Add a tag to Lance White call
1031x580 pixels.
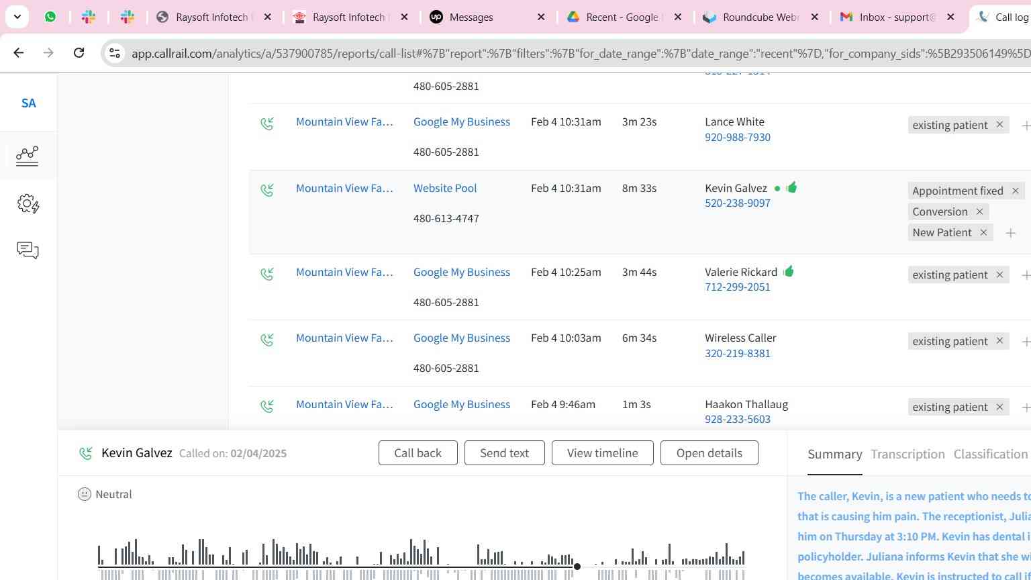1026,126
